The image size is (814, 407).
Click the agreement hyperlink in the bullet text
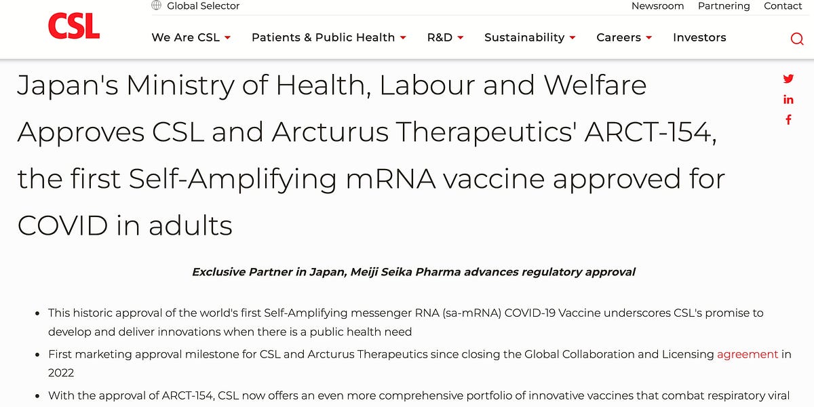pos(747,354)
